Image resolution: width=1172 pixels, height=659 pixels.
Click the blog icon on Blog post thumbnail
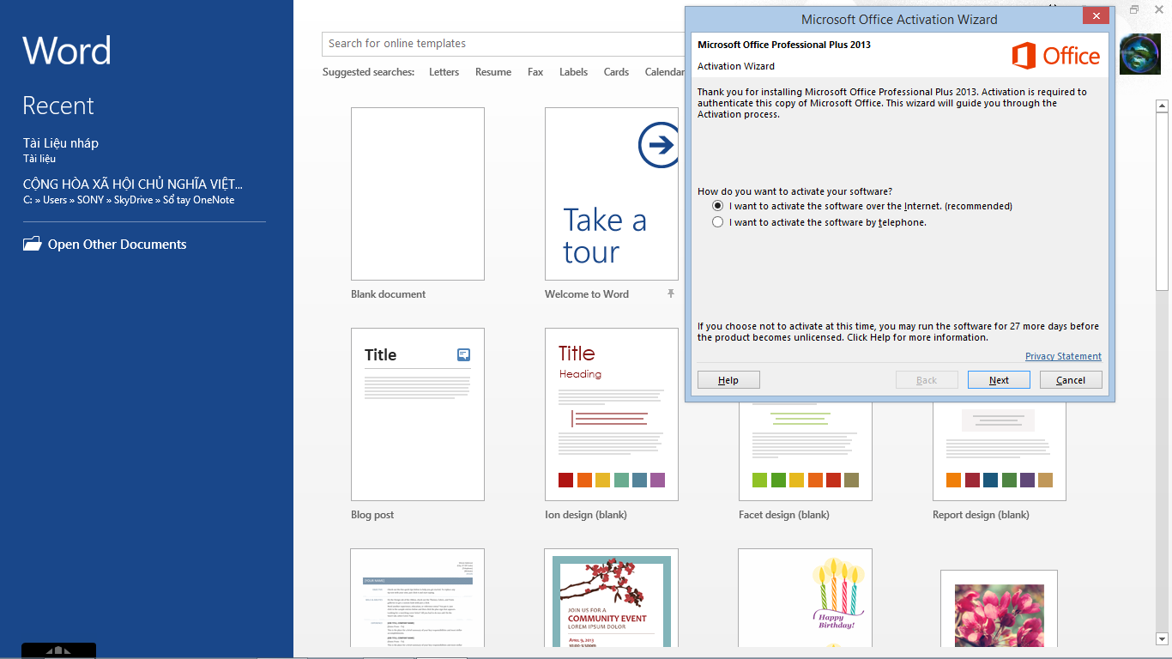pos(463,354)
